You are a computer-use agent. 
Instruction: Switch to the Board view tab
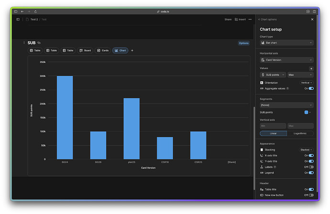85,50
